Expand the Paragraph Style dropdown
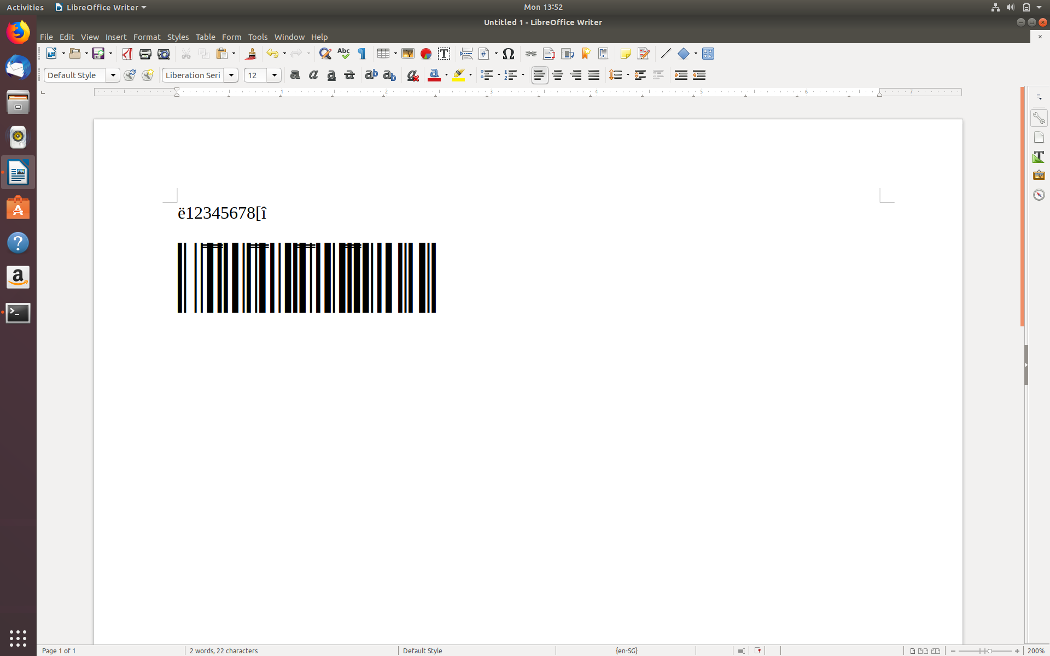 (x=113, y=75)
